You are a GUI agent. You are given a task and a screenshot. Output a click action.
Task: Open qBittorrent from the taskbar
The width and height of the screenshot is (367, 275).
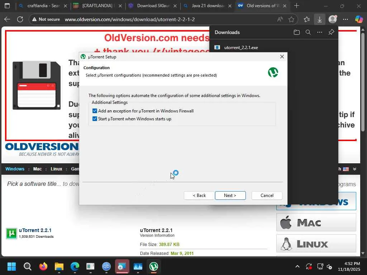click(x=106, y=266)
